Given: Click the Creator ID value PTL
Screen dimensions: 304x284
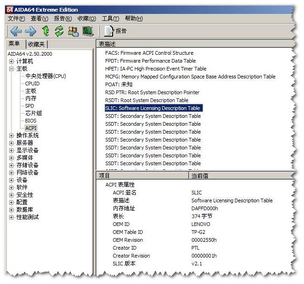Looking at the screenshot, I should coord(195,248).
